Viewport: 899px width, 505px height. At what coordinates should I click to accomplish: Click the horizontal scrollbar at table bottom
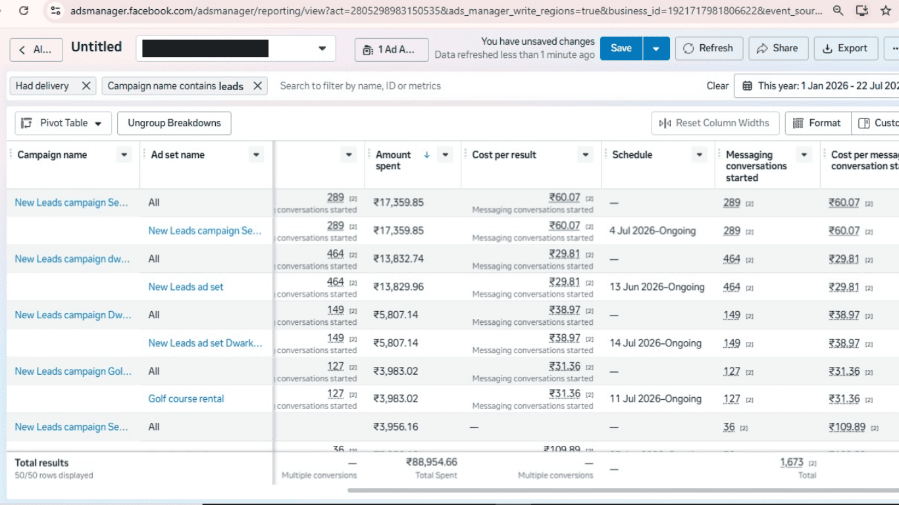(x=623, y=490)
